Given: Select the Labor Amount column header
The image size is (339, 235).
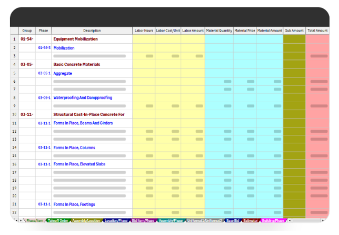Looking at the screenshot, I should [x=193, y=31].
